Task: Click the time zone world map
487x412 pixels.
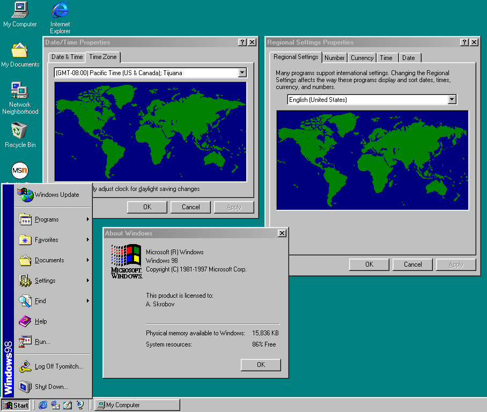Action: click(x=151, y=132)
